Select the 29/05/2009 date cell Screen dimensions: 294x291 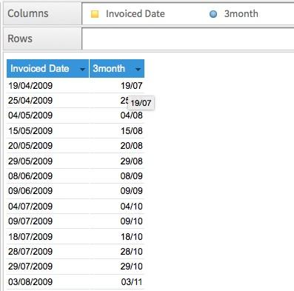[47, 161]
